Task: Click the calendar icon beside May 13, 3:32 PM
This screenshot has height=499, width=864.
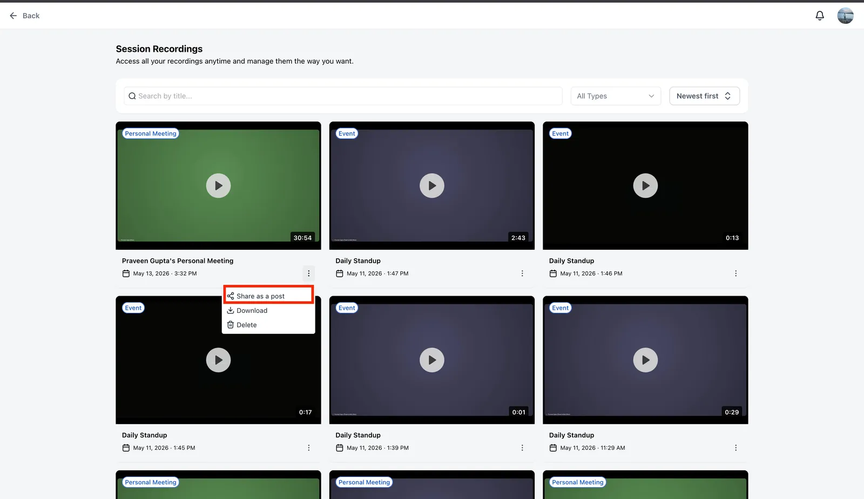Action: pyautogui.click(x=126, y=274)
